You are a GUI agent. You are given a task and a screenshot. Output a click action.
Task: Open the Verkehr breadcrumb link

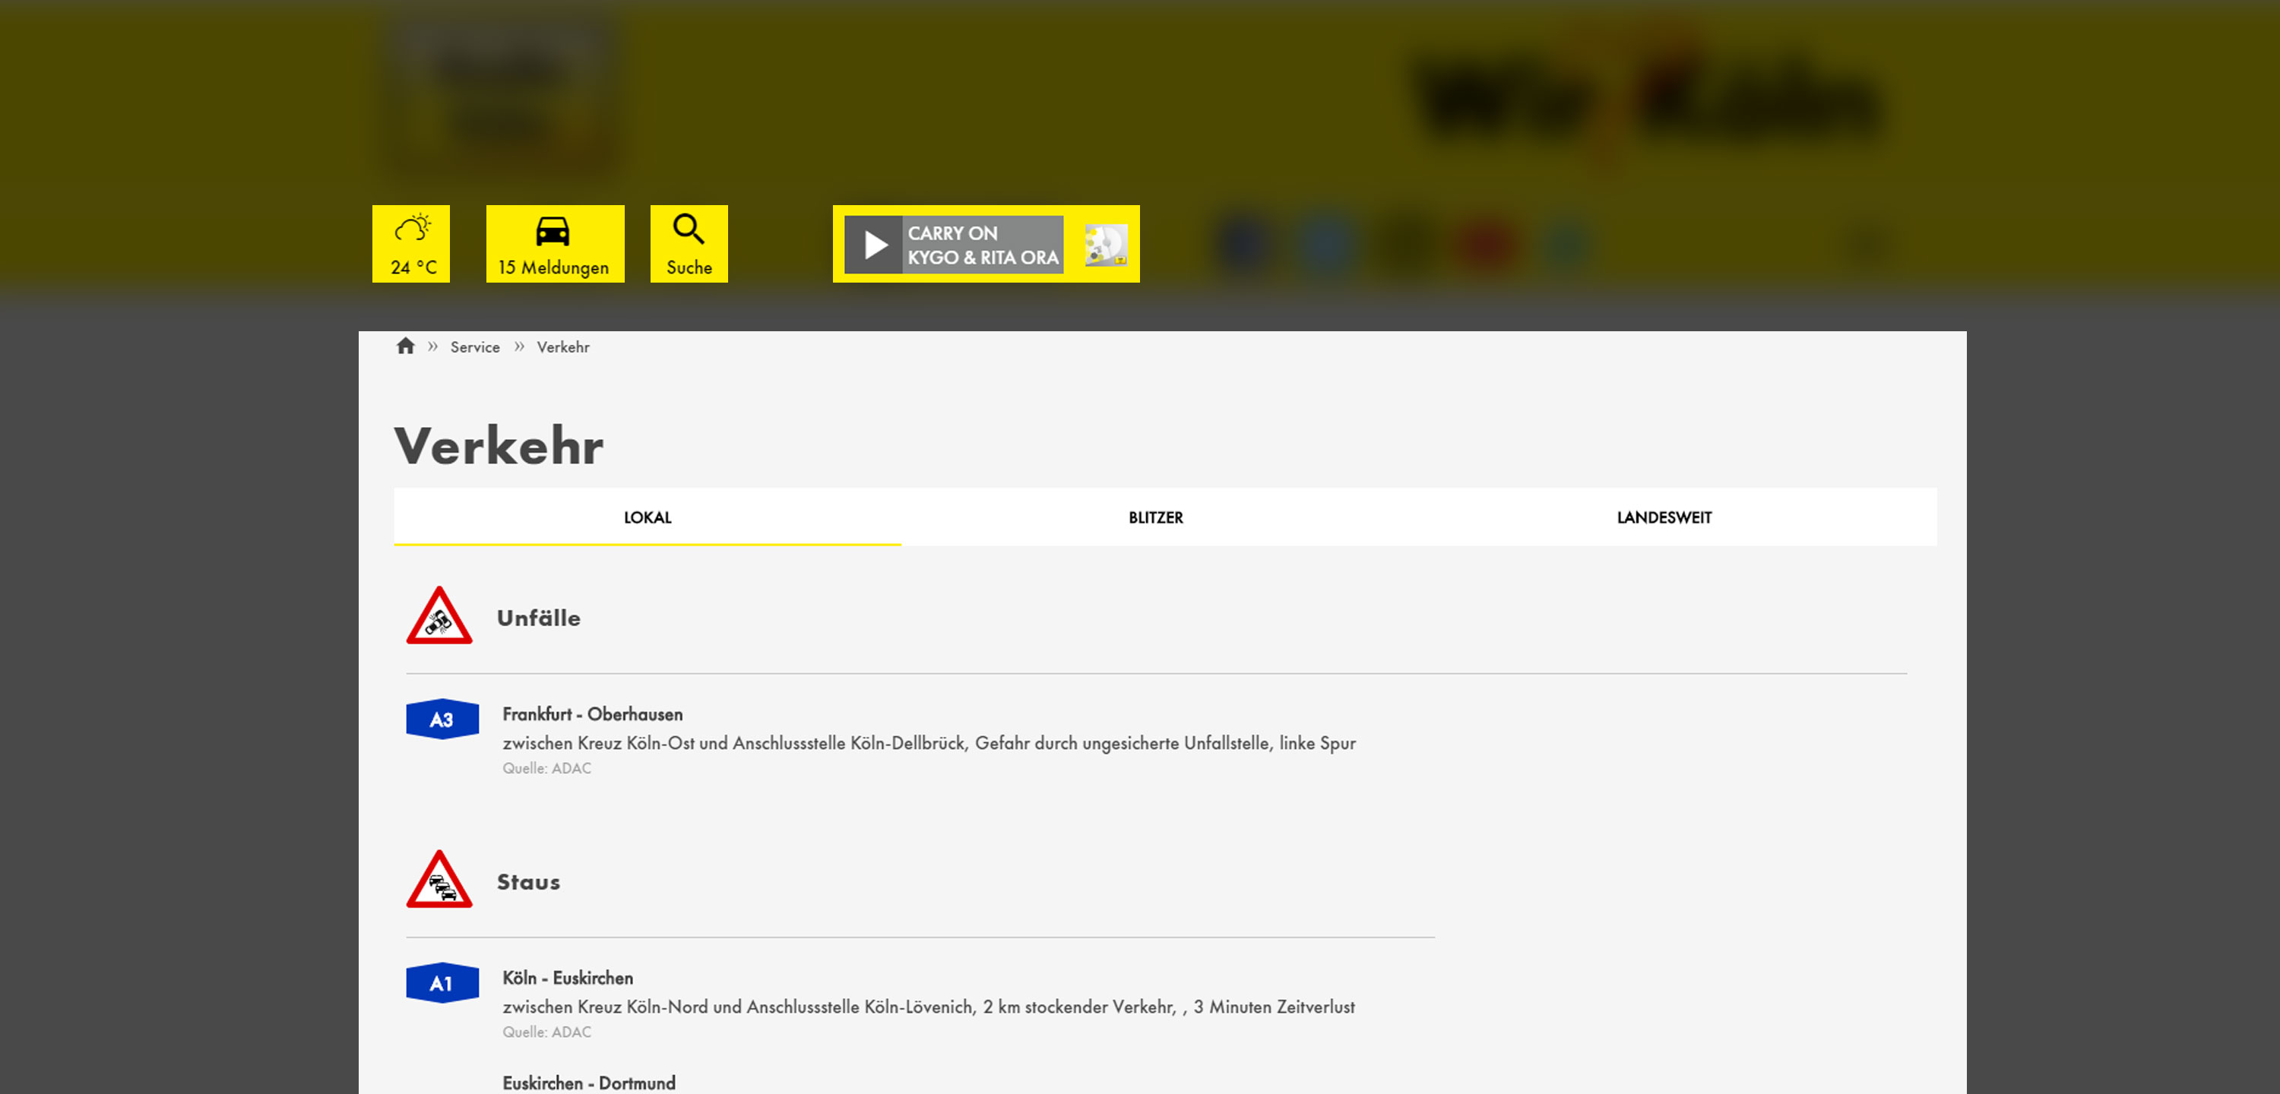(562, 347)
